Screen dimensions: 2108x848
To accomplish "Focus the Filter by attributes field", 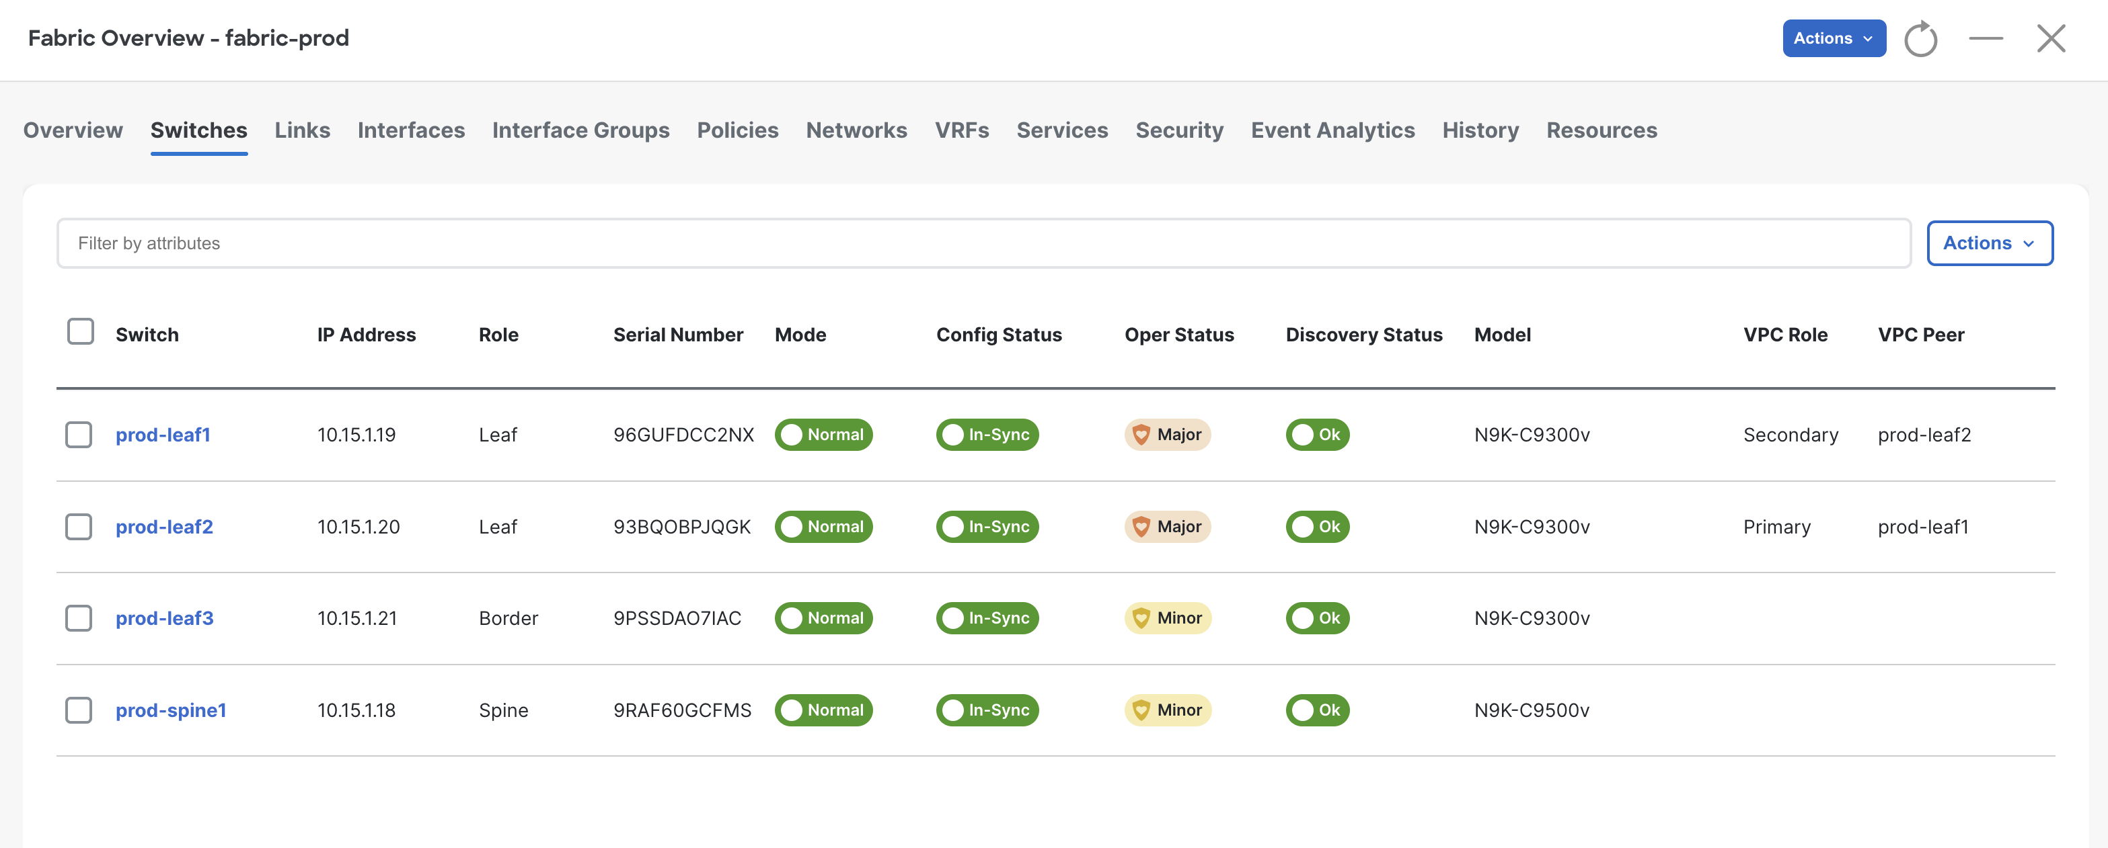I will [x=983, y=243].
